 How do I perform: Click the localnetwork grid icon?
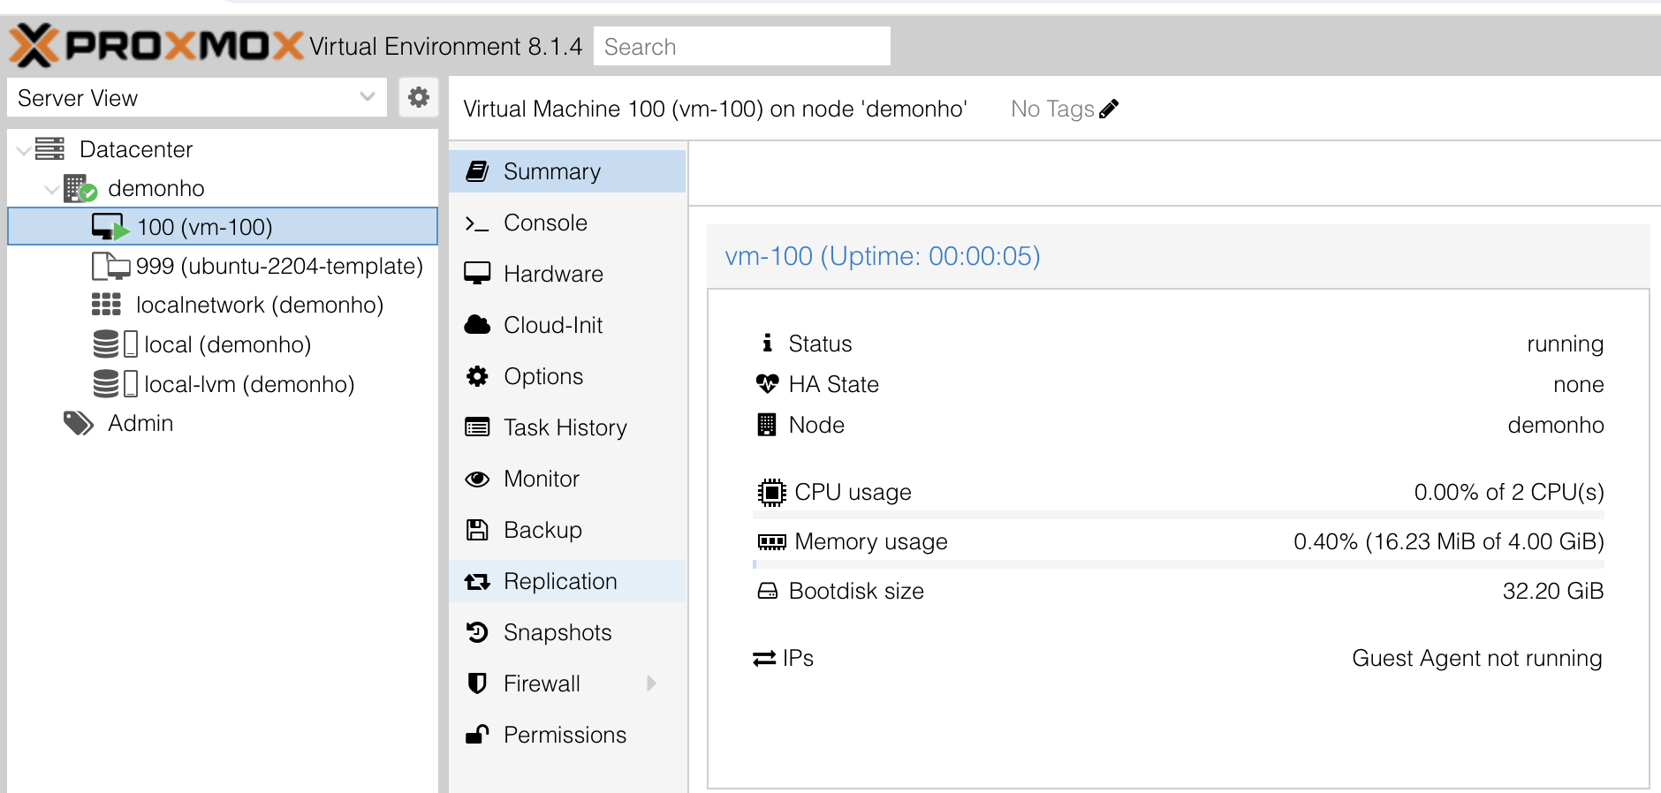tap(106, 305)
